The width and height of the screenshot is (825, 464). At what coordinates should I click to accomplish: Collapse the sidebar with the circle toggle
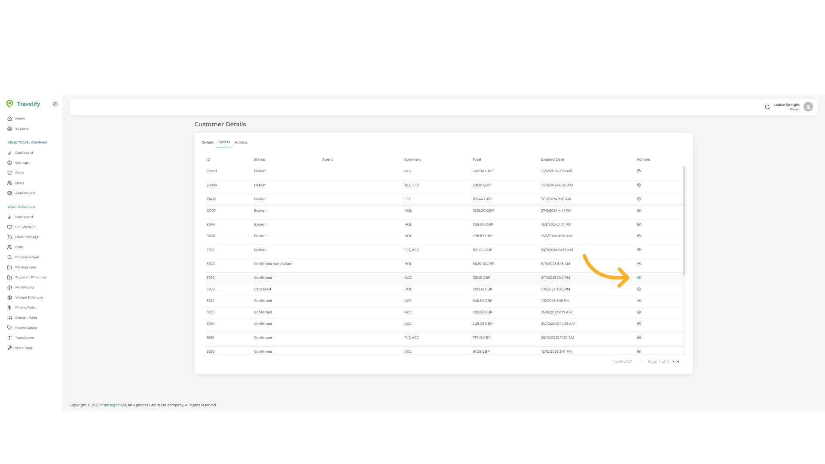coord(55,104)
